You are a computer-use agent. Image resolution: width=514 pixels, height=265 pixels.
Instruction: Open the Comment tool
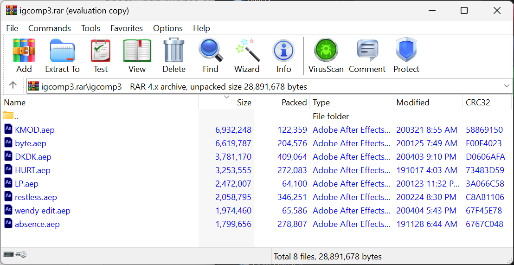[367, 51]
